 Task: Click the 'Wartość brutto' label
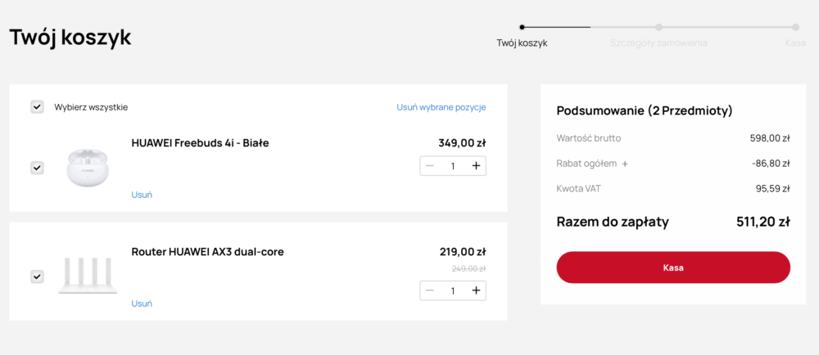(x=589, y=138)
